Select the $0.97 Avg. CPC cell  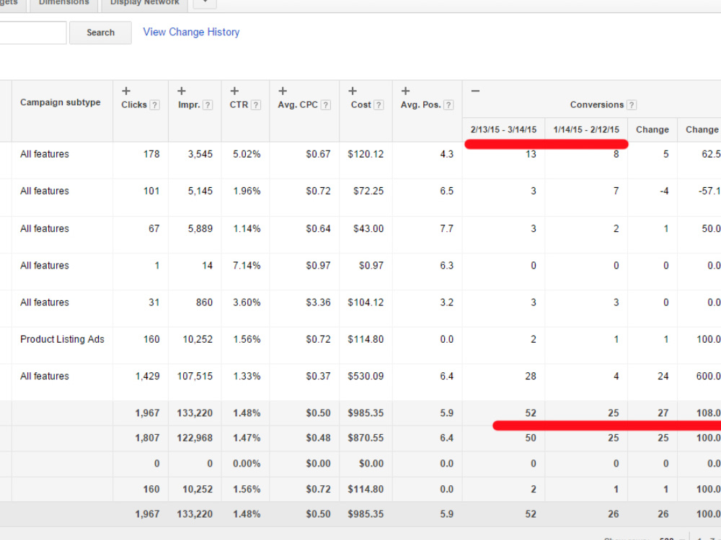[318, 266]
